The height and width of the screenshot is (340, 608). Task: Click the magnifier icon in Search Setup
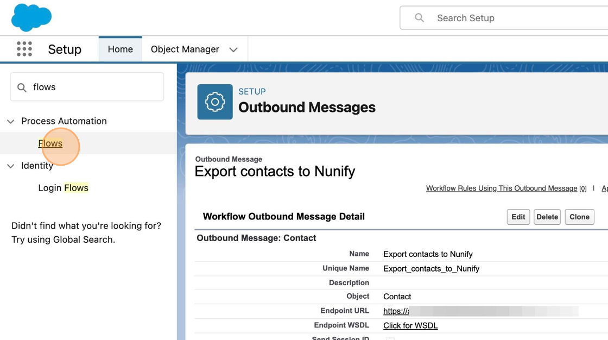419,18
